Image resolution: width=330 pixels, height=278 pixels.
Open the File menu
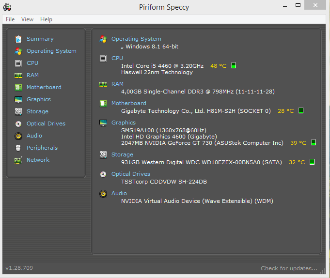(x=10, y=19)
